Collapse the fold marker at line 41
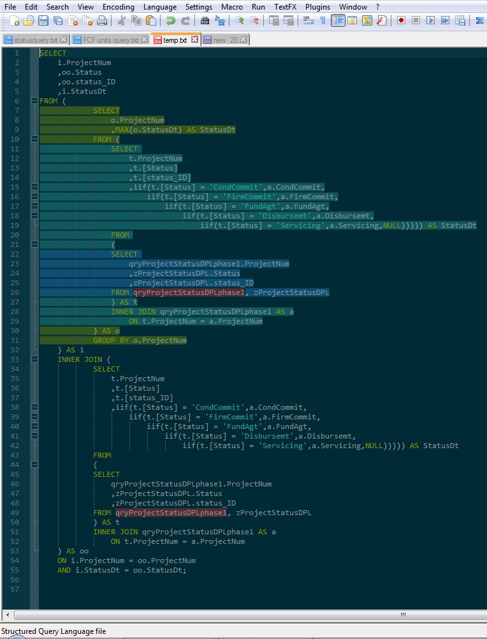 click(x=34, y=436)
